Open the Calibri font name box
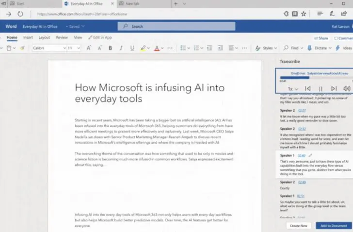Screen dimensions: 353x232 pos(49,48)
